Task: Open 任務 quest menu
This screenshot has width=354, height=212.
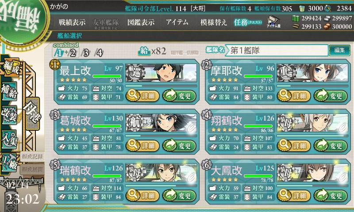Action: [x=248, y=22]
